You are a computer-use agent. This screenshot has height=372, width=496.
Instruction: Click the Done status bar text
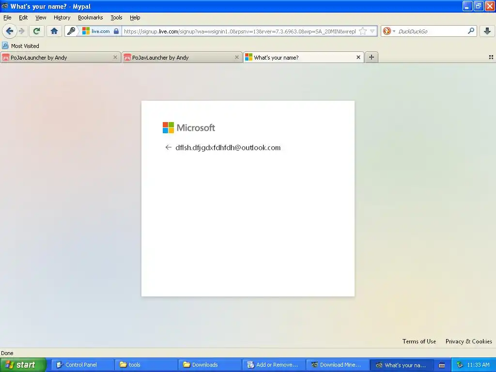pyautogui.click(x=7, y=353)
